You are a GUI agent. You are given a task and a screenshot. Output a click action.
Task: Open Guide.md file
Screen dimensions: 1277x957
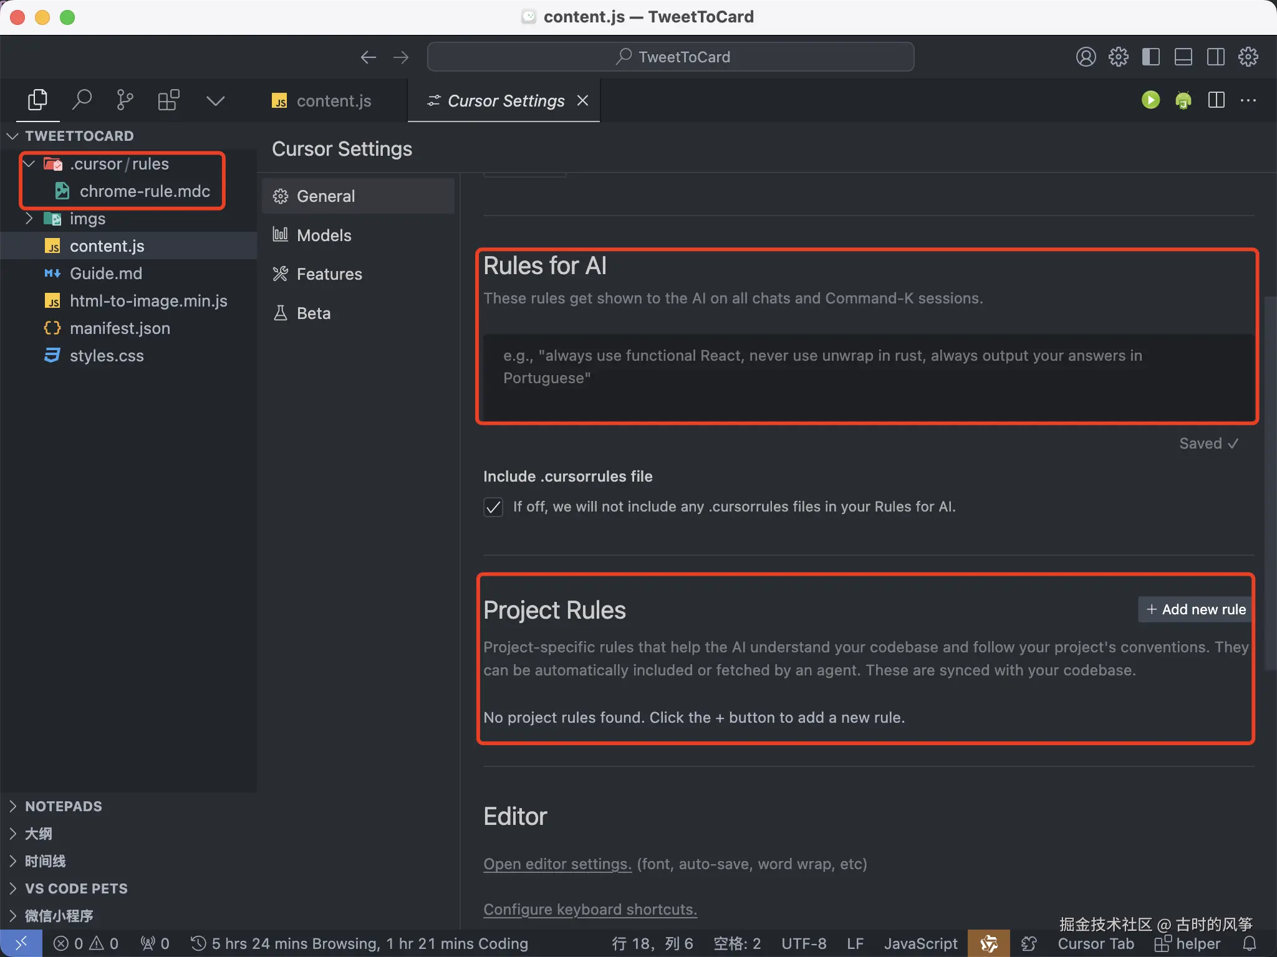(x=128, y=274)
